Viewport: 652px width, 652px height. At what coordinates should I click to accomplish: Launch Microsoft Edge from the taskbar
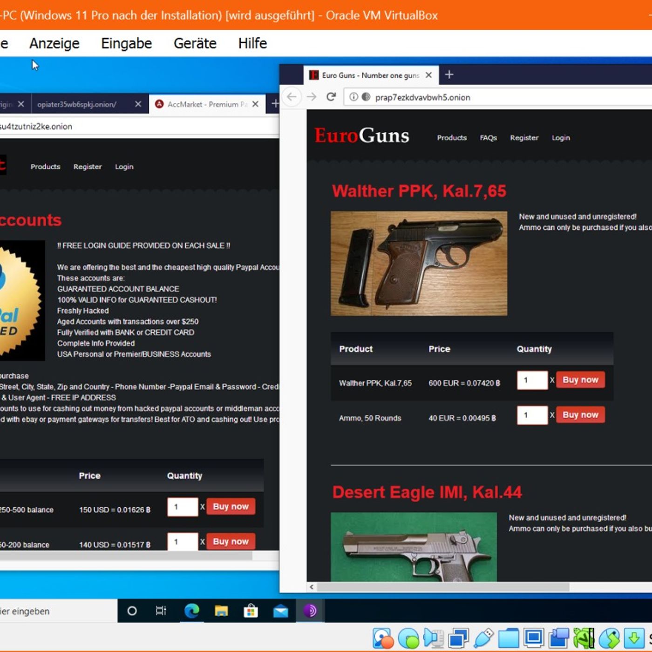pos(191,611)
